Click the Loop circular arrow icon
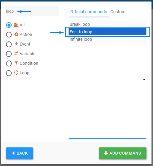Viewport: 153px width, 166px height. point(16,73)
